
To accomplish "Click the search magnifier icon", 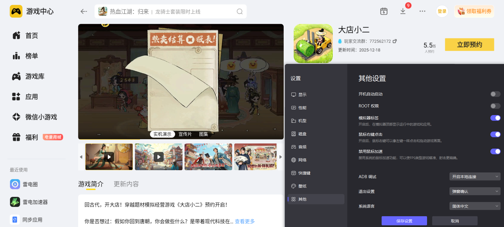I will 240,11.
